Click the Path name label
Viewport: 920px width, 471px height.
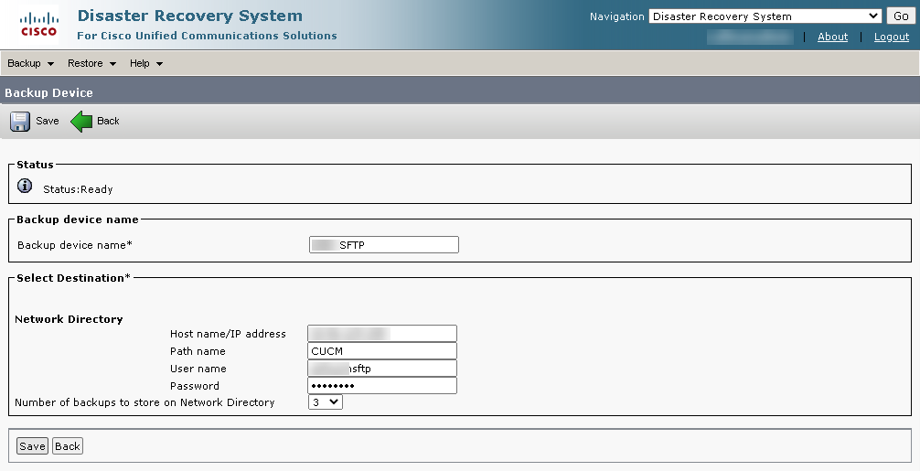[198, 351]
